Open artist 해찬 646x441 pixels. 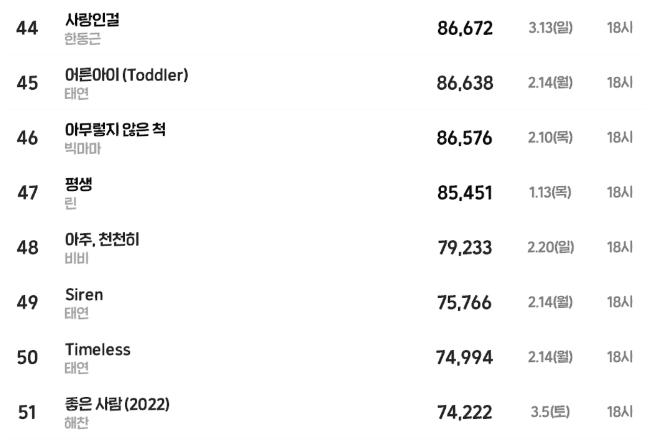(x=76, y=423)
